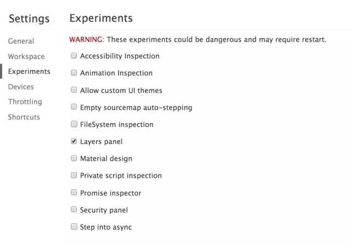Switch to Workspace settings
Screen dimensions: 351x245
coord(26,56)
